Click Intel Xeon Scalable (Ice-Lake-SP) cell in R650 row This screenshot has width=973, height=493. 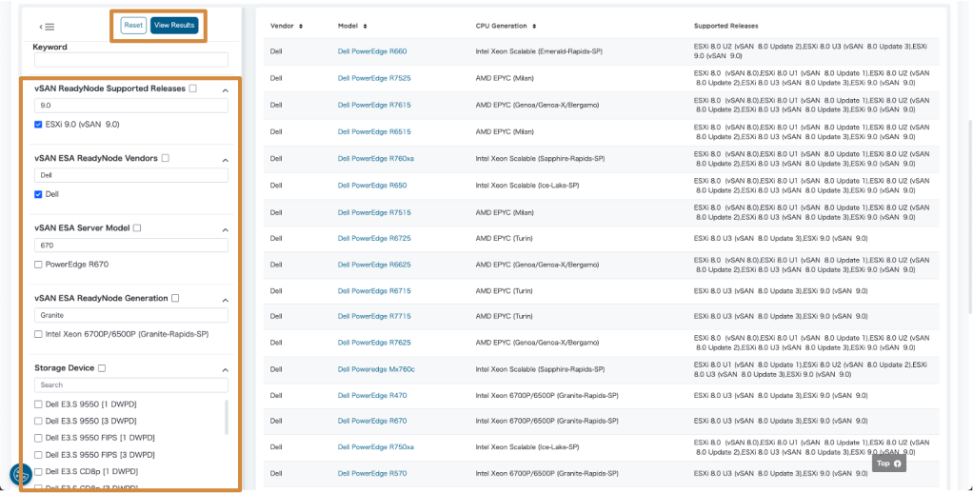(x=527, y=186)
